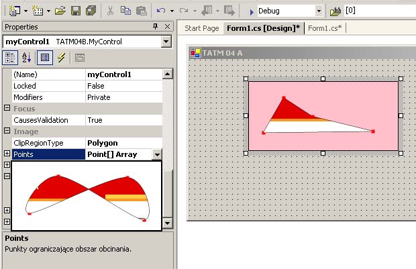This screenshot has height=269, width=416.
Task: Click the Private modifiers value
Action: click(123, 97)
